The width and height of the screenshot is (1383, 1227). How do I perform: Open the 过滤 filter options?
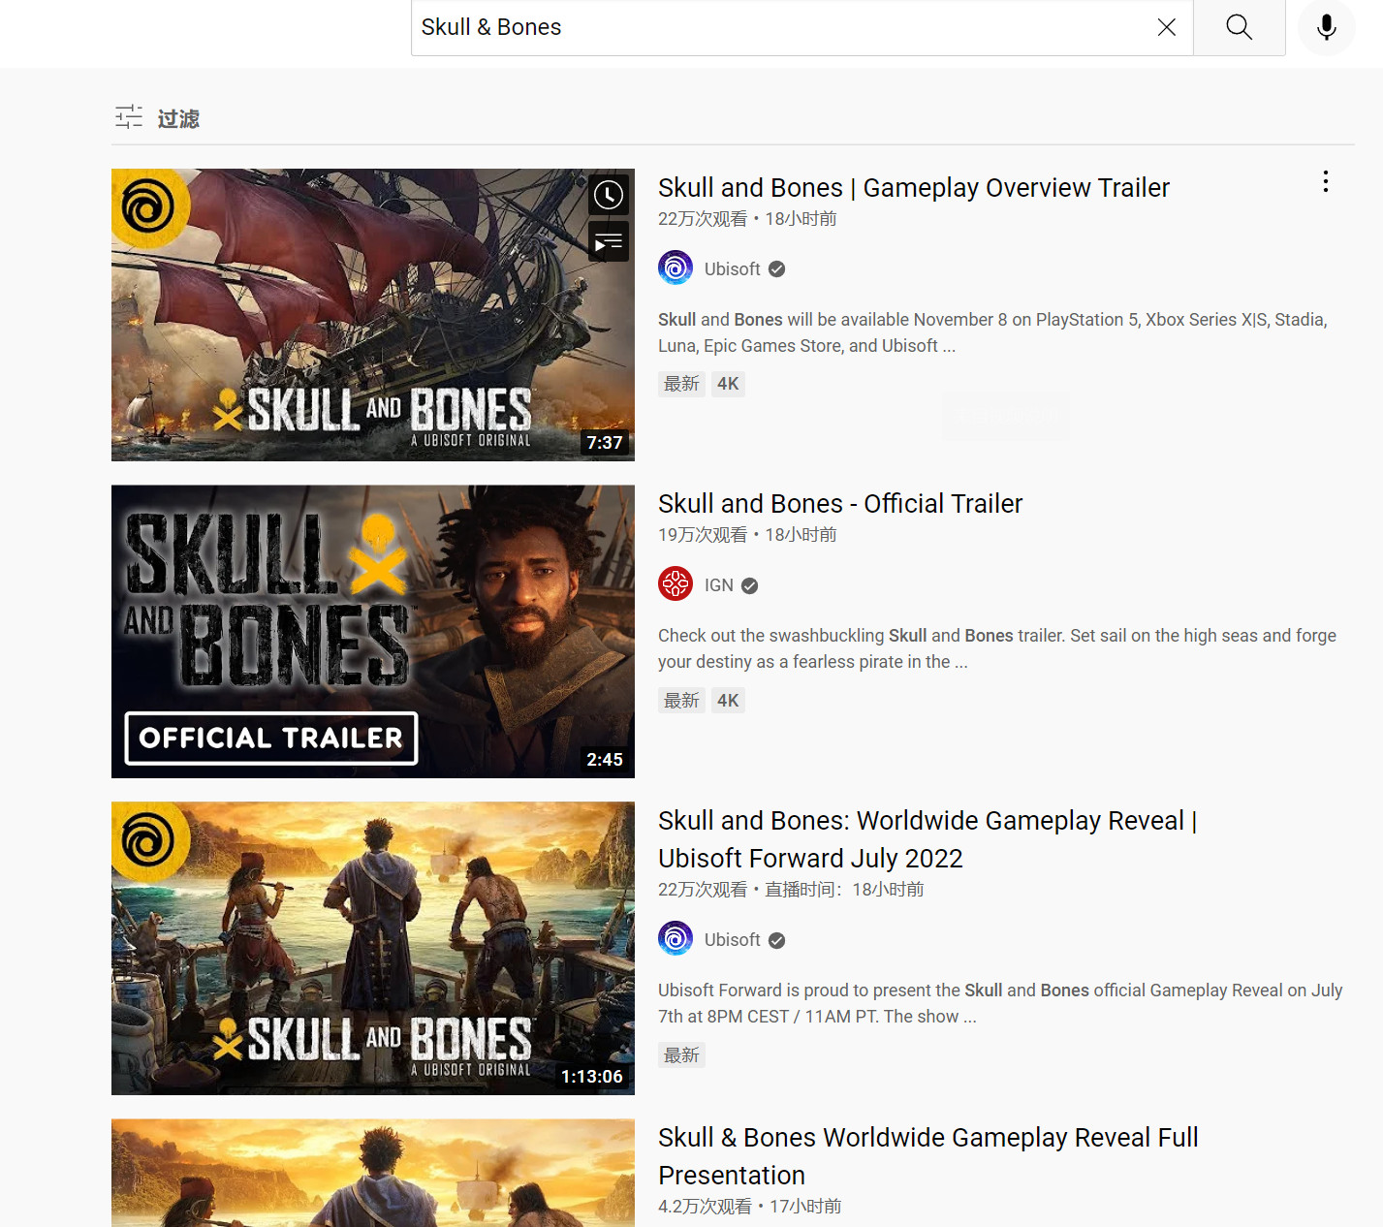click(157, 118)
